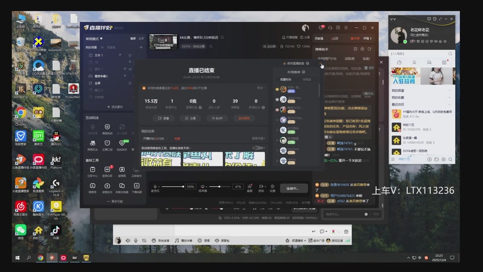
Task: Open the 下播特效 basic tool
Action: [136, 188]
